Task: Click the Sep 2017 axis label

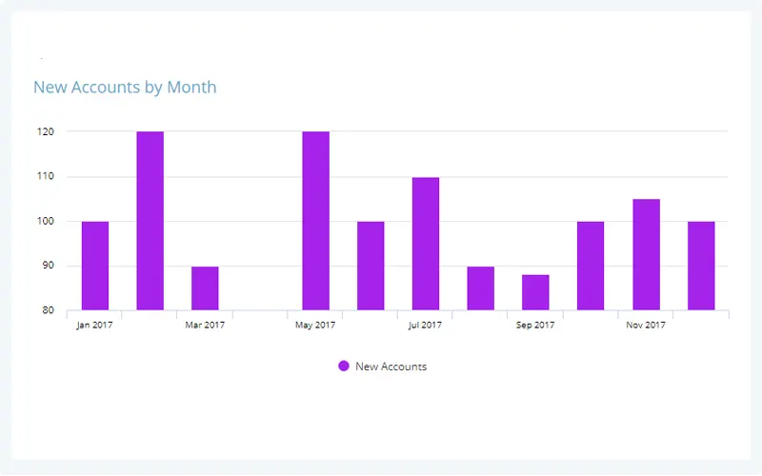Action: pyautogui.click(x=535, y=325)
